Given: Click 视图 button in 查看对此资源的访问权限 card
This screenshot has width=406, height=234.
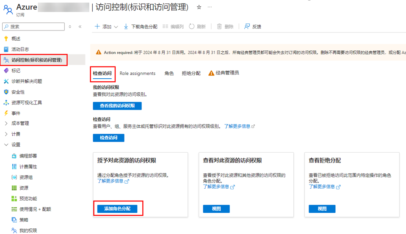Looking at the screenshot, I should 216,209.
